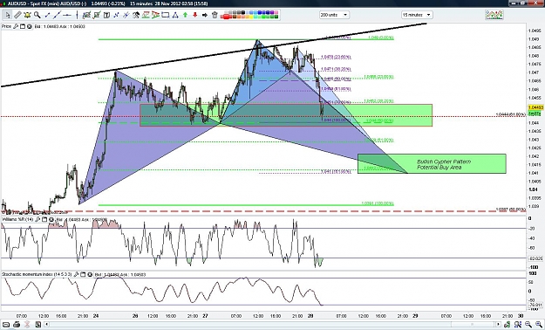The image size is (545, 330).
Task: Click the zoom out magnifier at bottom right
Action: (x=528, y=325)
